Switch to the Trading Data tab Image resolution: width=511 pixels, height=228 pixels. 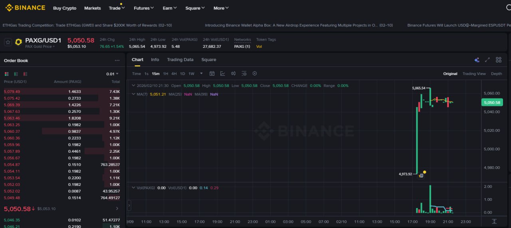pyautogui.click(x=180, y=60)
